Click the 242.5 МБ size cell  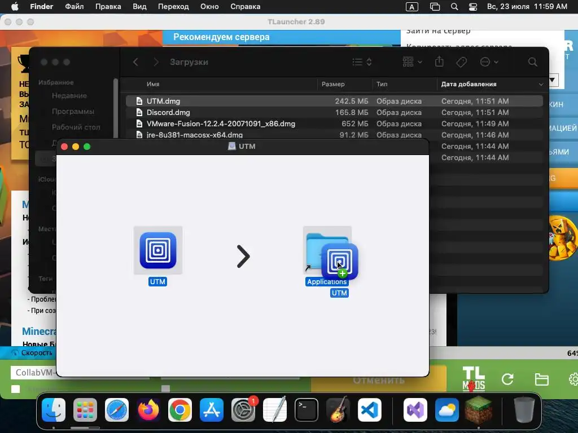[351, 101]
